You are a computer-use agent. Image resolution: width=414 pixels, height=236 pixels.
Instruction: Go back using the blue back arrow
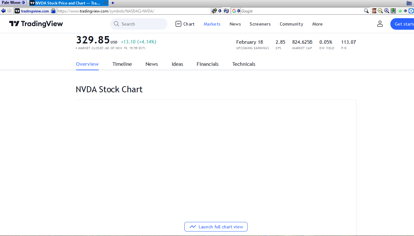pos(3,11)
